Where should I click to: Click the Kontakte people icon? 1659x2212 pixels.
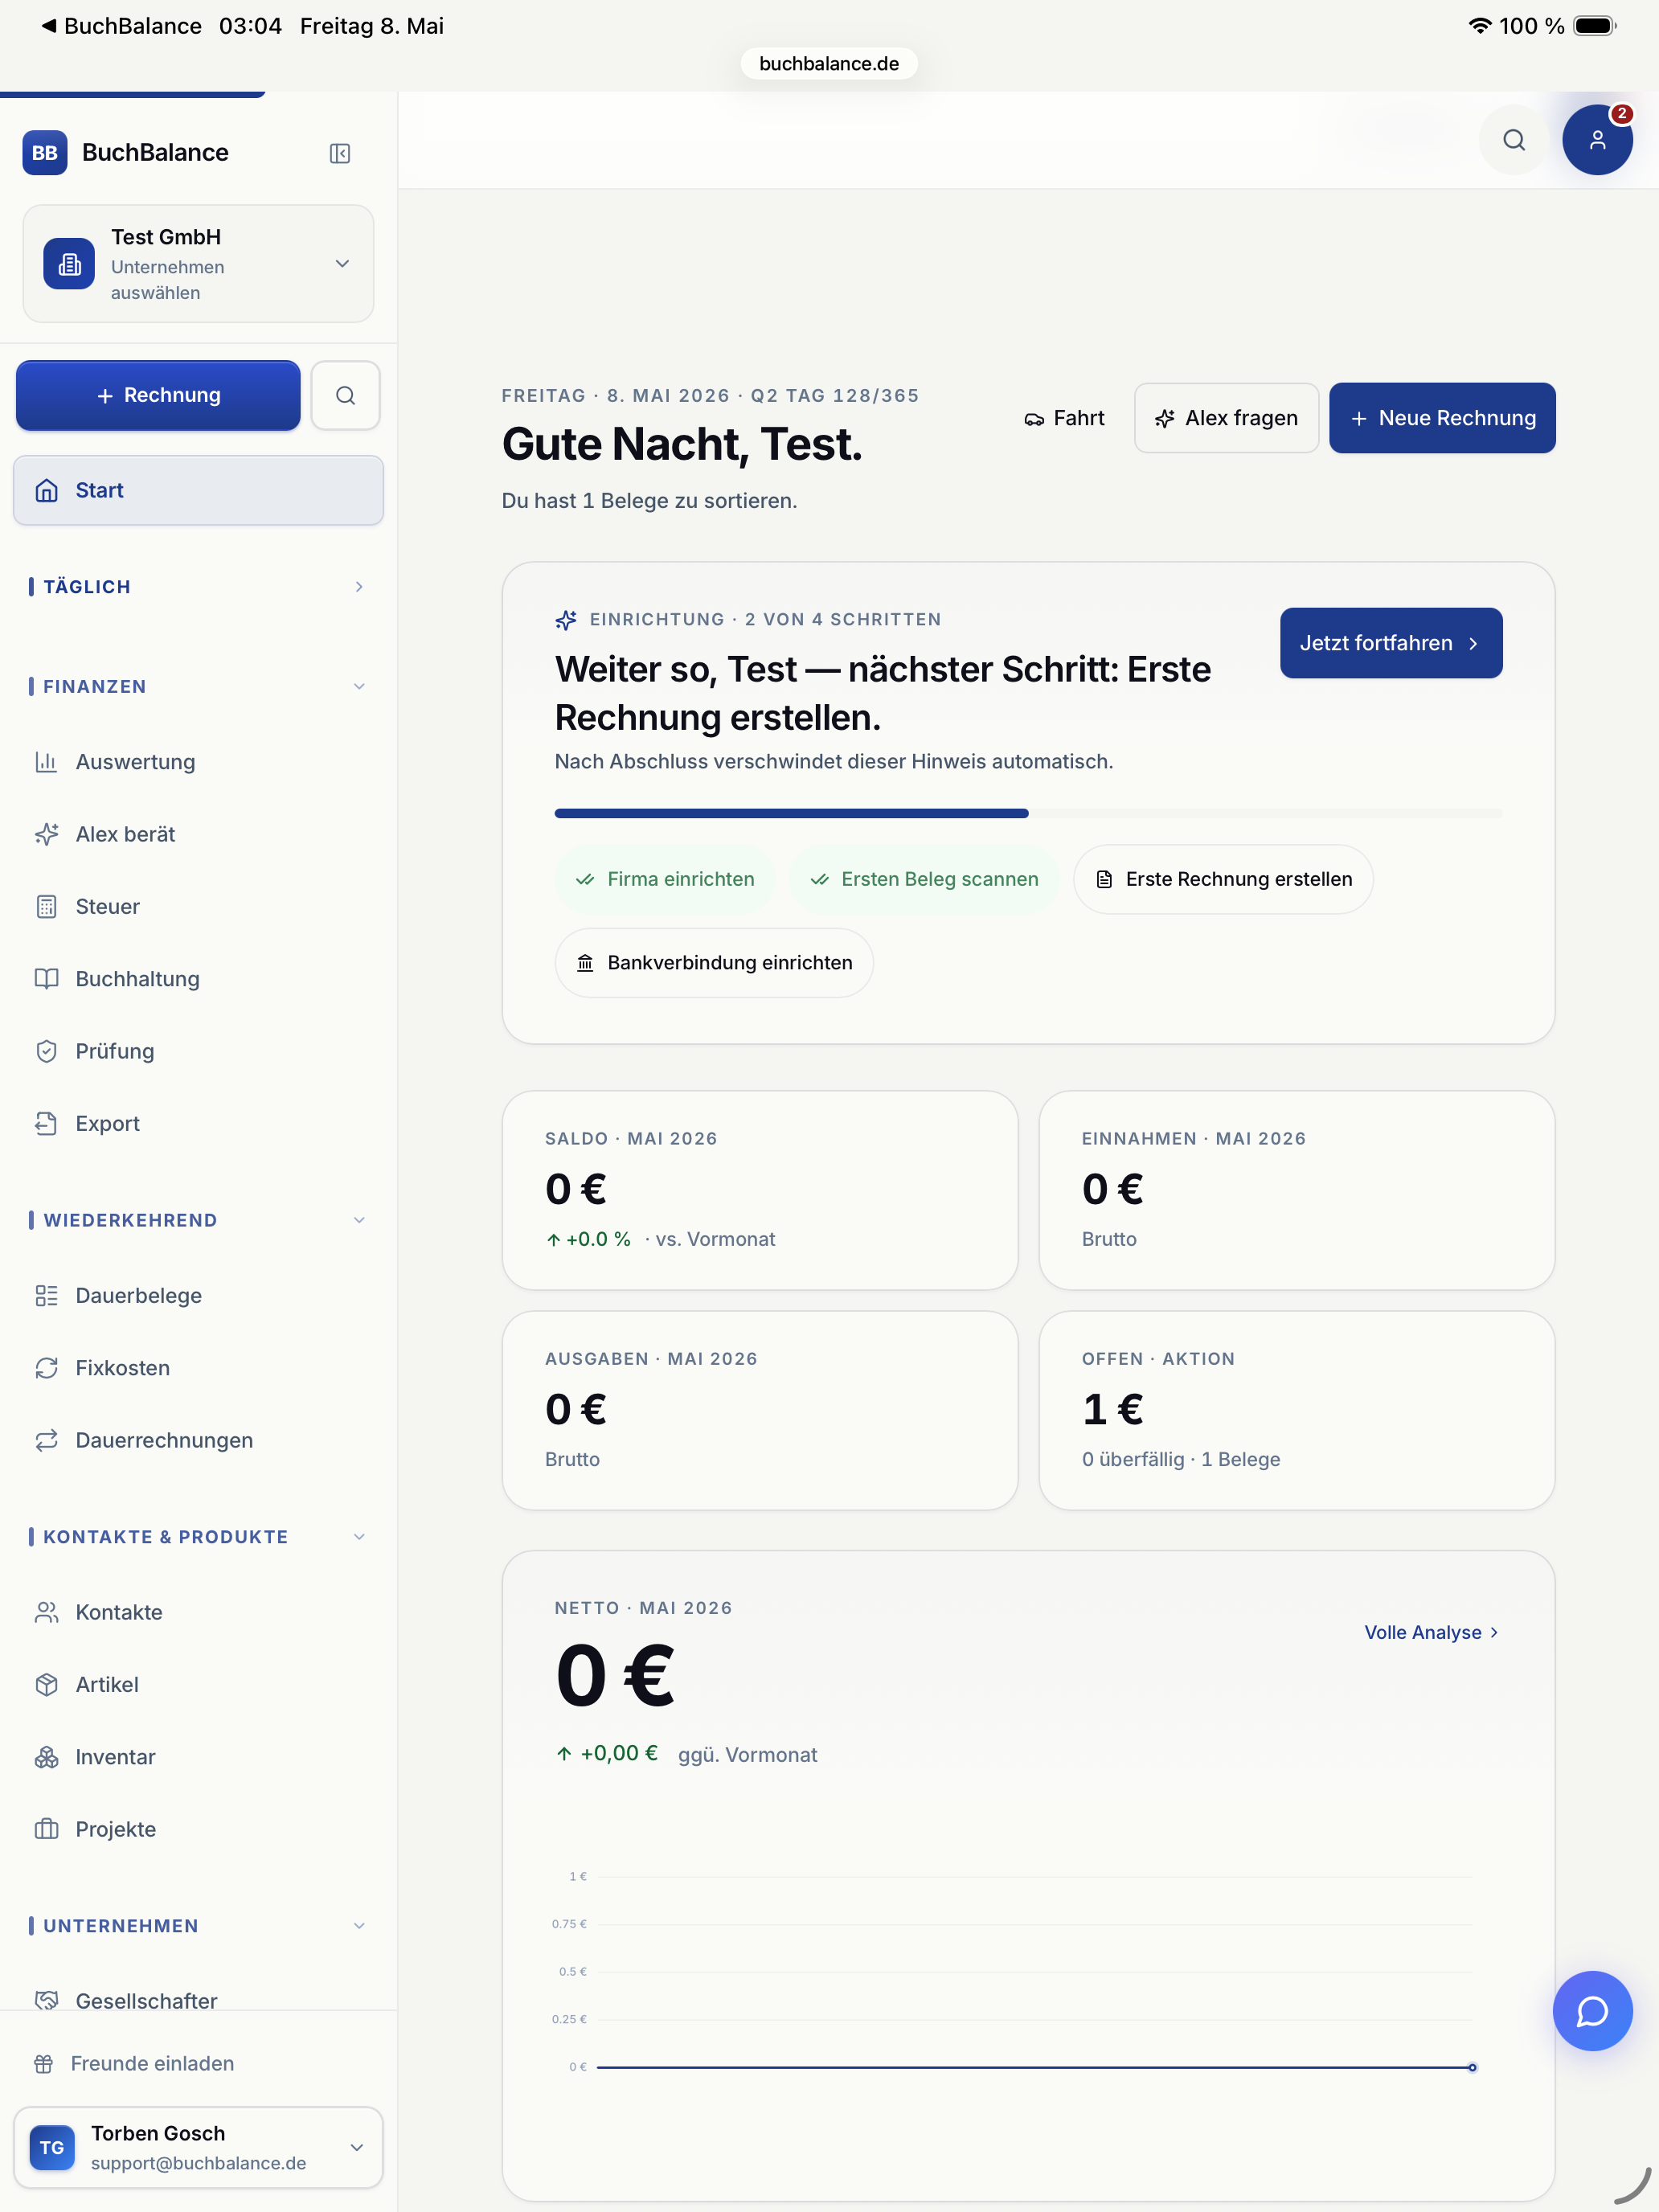(x=46, y=1612)
